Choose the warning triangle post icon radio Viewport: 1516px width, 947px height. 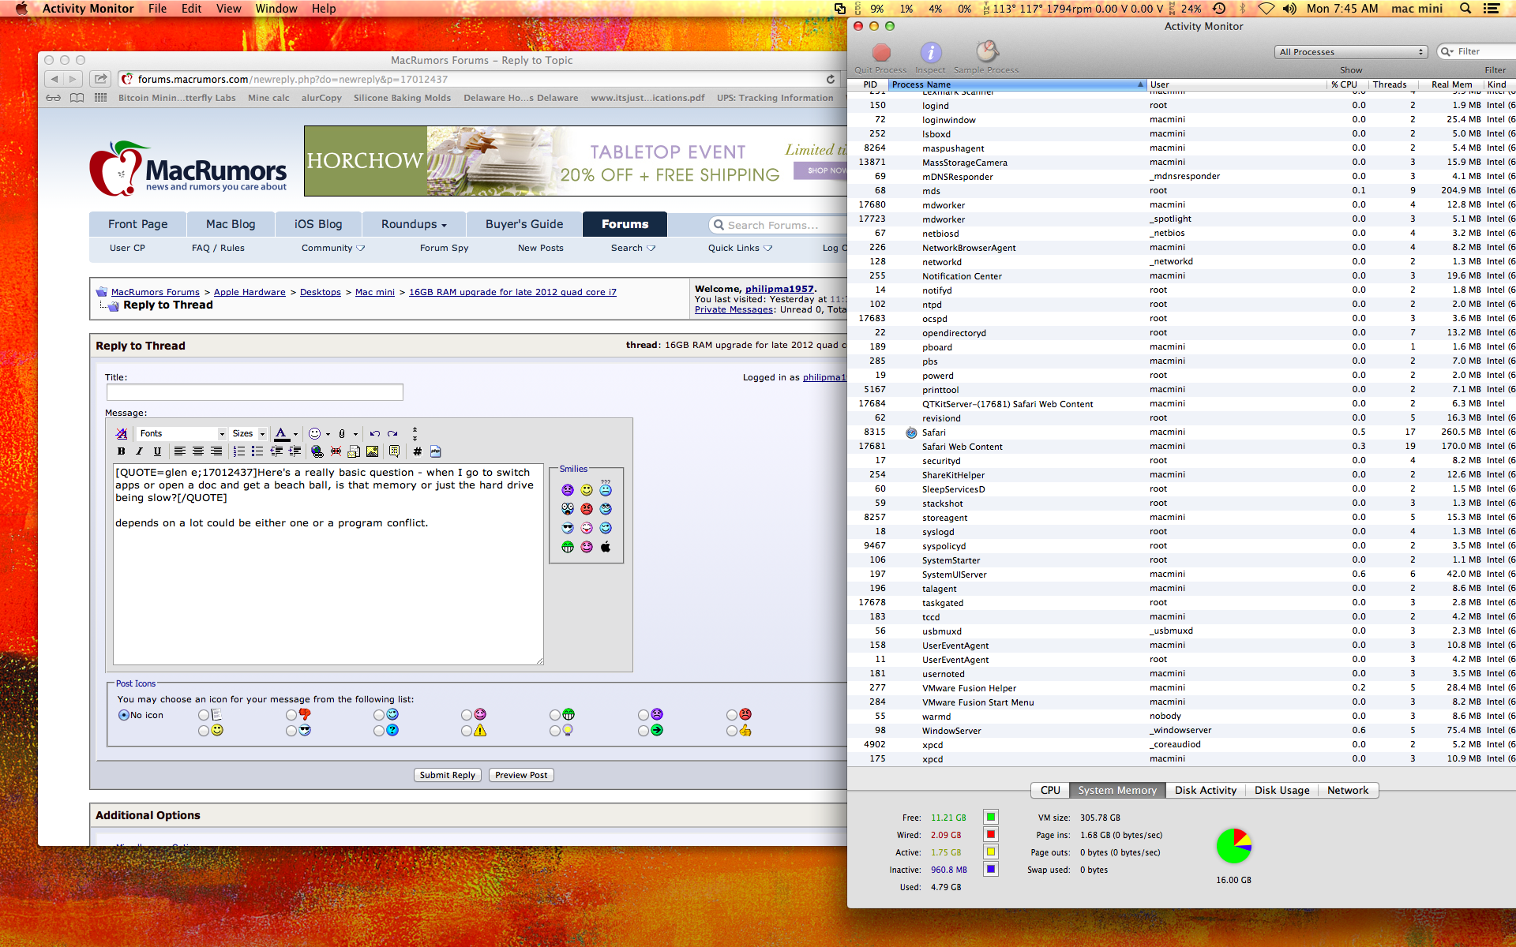coord(467,731)
